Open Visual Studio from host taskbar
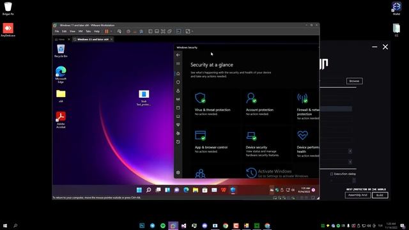Viewport: 409px width, 230px height. [x=183, y=226]
